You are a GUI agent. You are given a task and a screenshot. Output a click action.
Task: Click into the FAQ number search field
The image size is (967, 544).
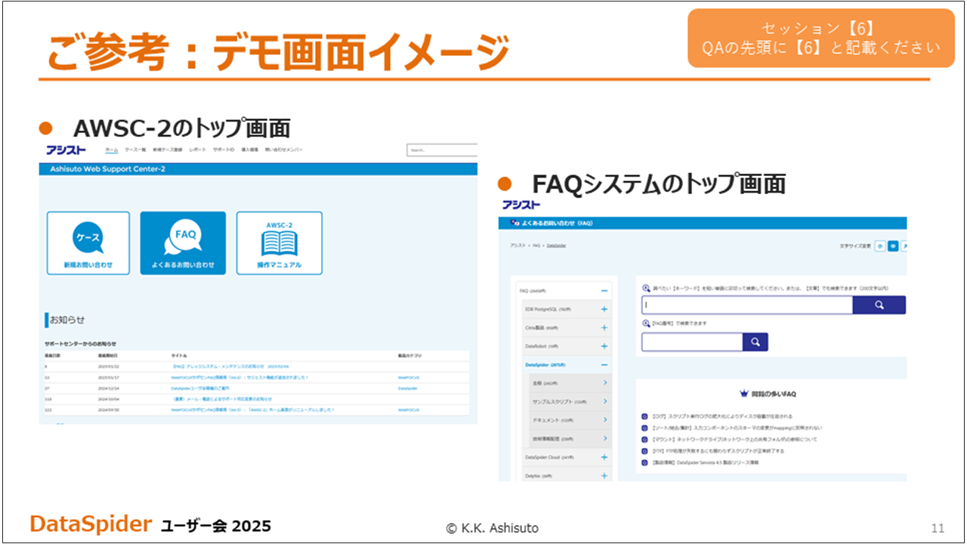pos(692,342)
